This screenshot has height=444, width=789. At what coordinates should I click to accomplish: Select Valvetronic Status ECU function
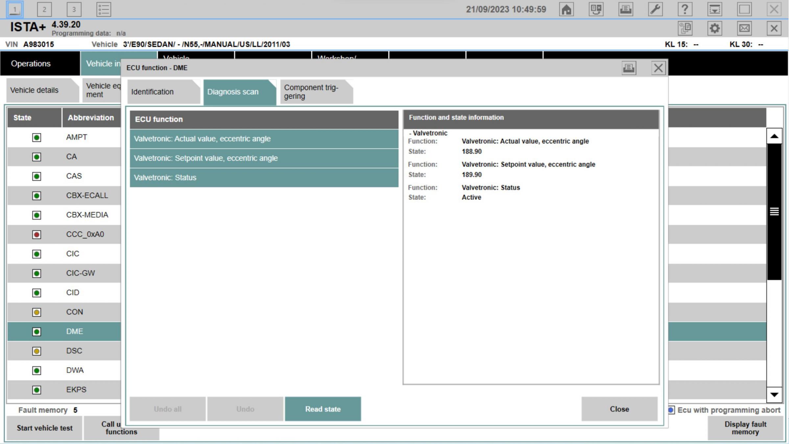tap(263, 177)
